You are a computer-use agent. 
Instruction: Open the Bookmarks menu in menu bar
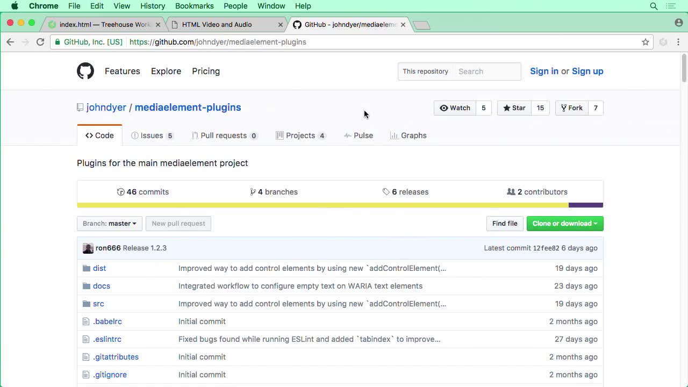coord(194,6)
